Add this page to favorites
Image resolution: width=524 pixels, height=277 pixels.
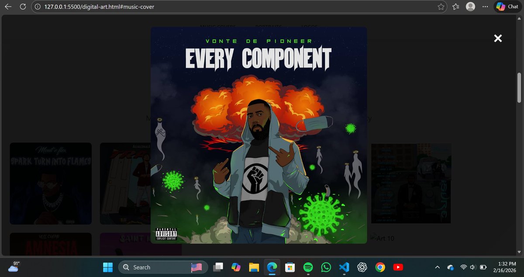tap(441, 7)
